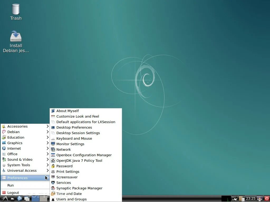Click the Screensaver menu icon
Screen dimensions: 270x202
coord(53,177)
